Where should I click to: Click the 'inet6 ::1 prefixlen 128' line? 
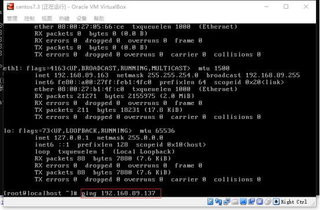[81, 145]
